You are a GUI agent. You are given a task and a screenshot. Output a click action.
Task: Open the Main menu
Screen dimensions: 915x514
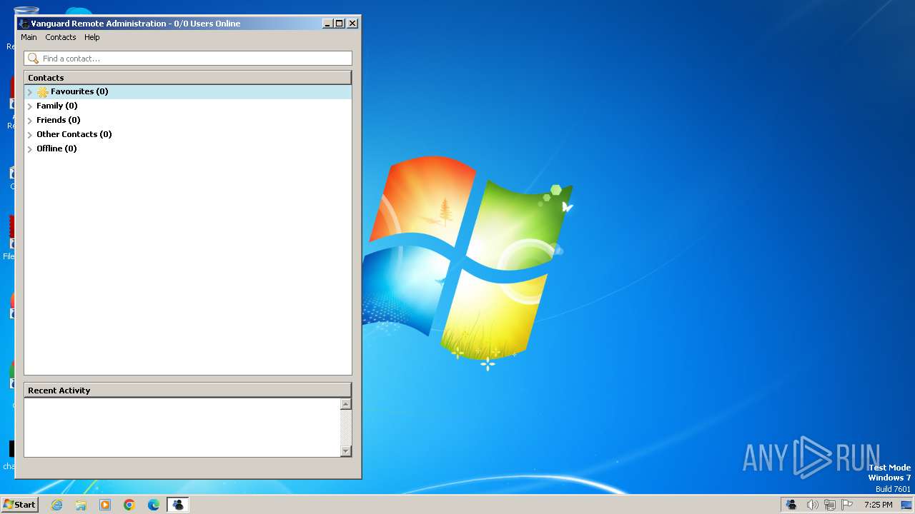pyautogui.click(x=29, y=37)
